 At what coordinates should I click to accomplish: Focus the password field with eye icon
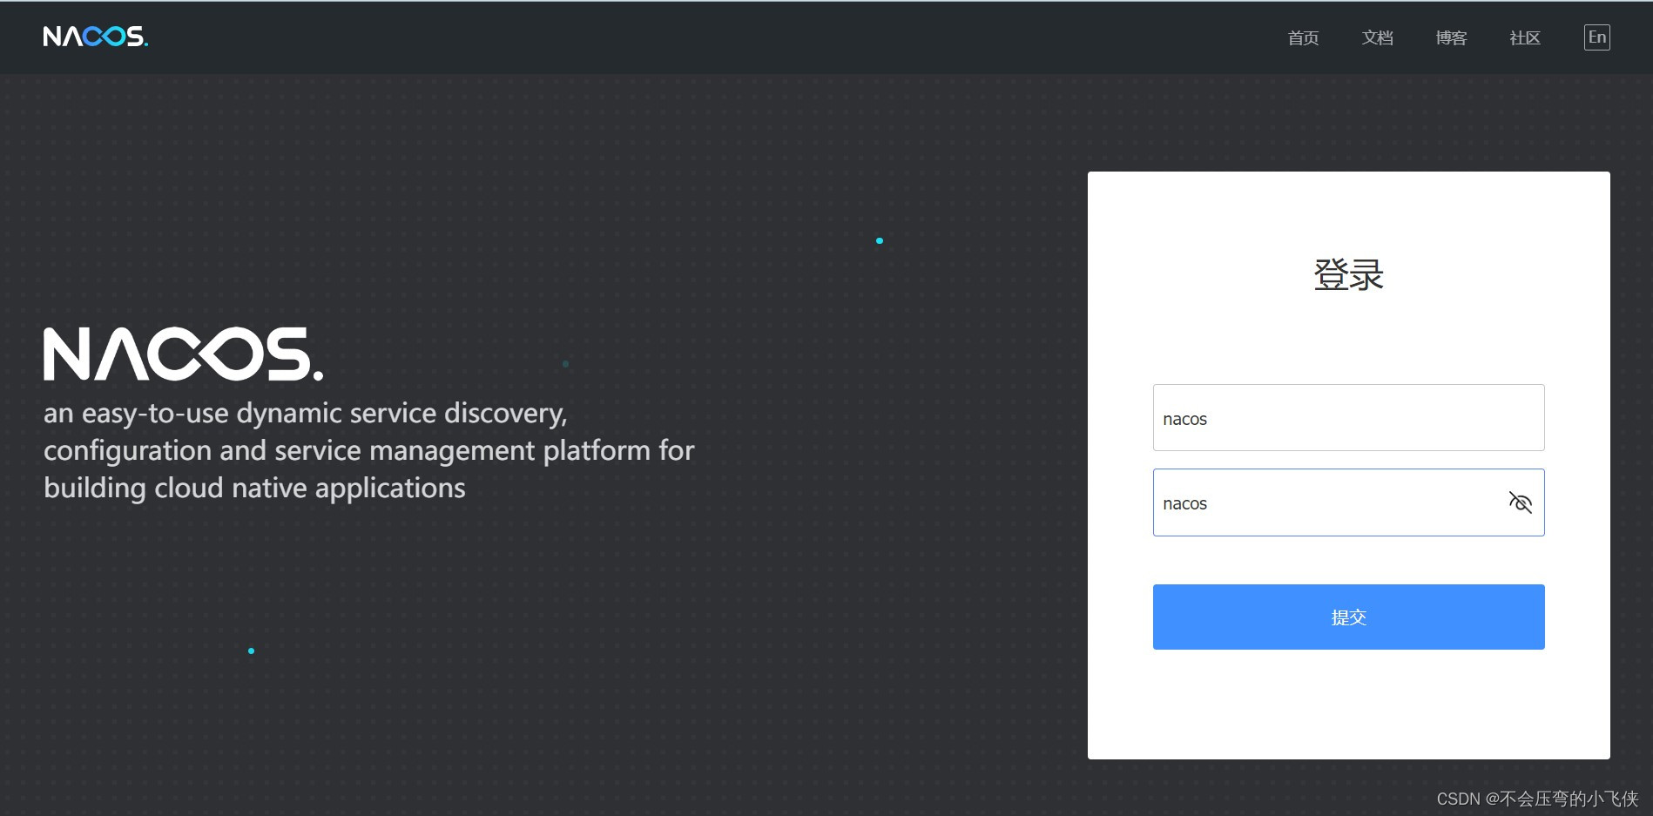point(1348,502)
